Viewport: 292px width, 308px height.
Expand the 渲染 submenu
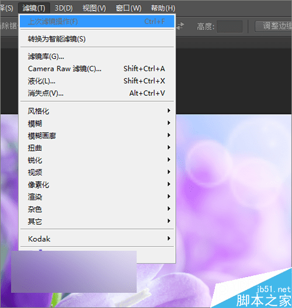97,196
